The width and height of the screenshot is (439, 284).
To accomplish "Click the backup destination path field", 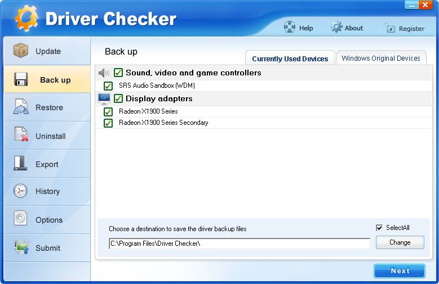I will [x=240, y=244].
